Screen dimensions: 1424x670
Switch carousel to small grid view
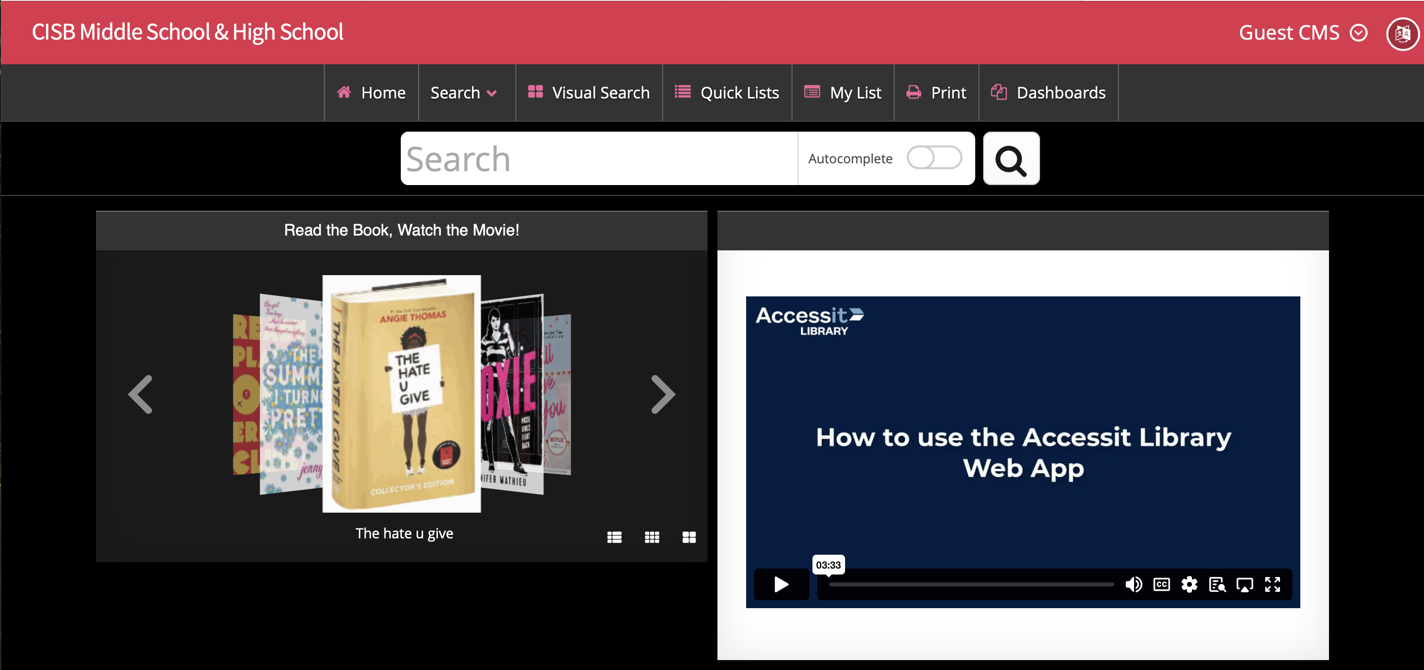tap(652, 537)
